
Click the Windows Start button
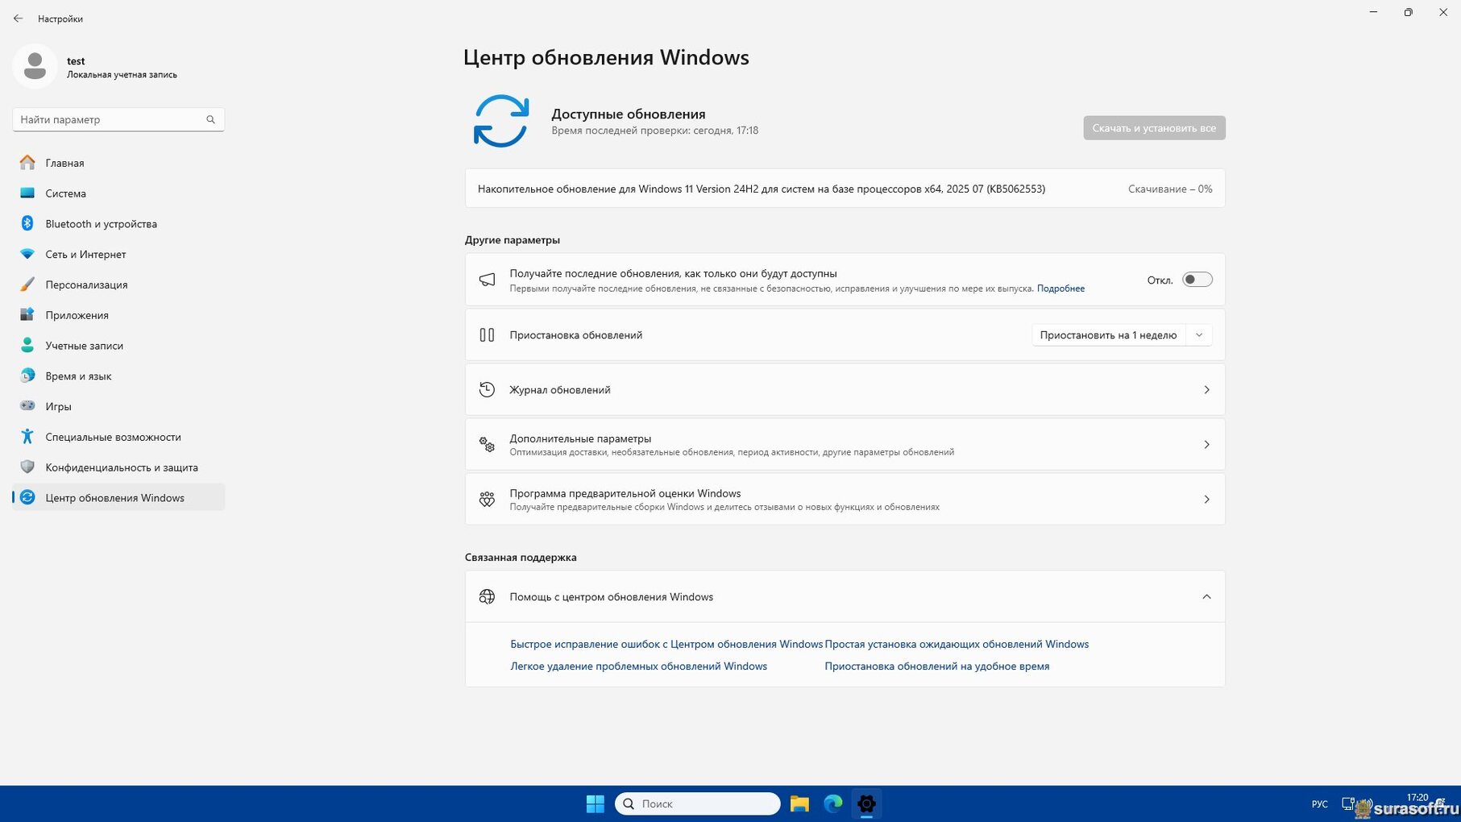596,803
